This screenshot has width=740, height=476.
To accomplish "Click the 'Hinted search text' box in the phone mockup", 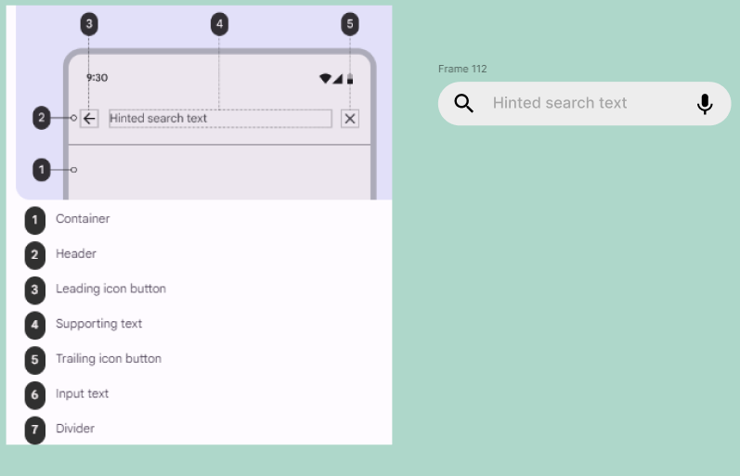I will pos(220,119).
